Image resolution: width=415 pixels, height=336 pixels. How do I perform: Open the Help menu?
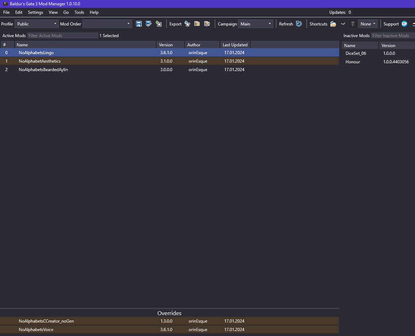tap(94, 12)
